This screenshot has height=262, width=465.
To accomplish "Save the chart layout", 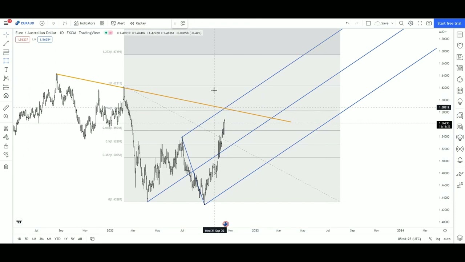I will tap(382, 23).
